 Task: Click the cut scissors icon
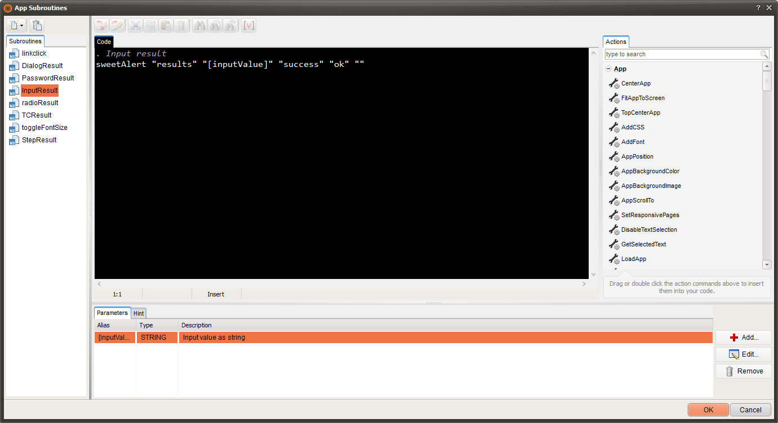(135, 25)
